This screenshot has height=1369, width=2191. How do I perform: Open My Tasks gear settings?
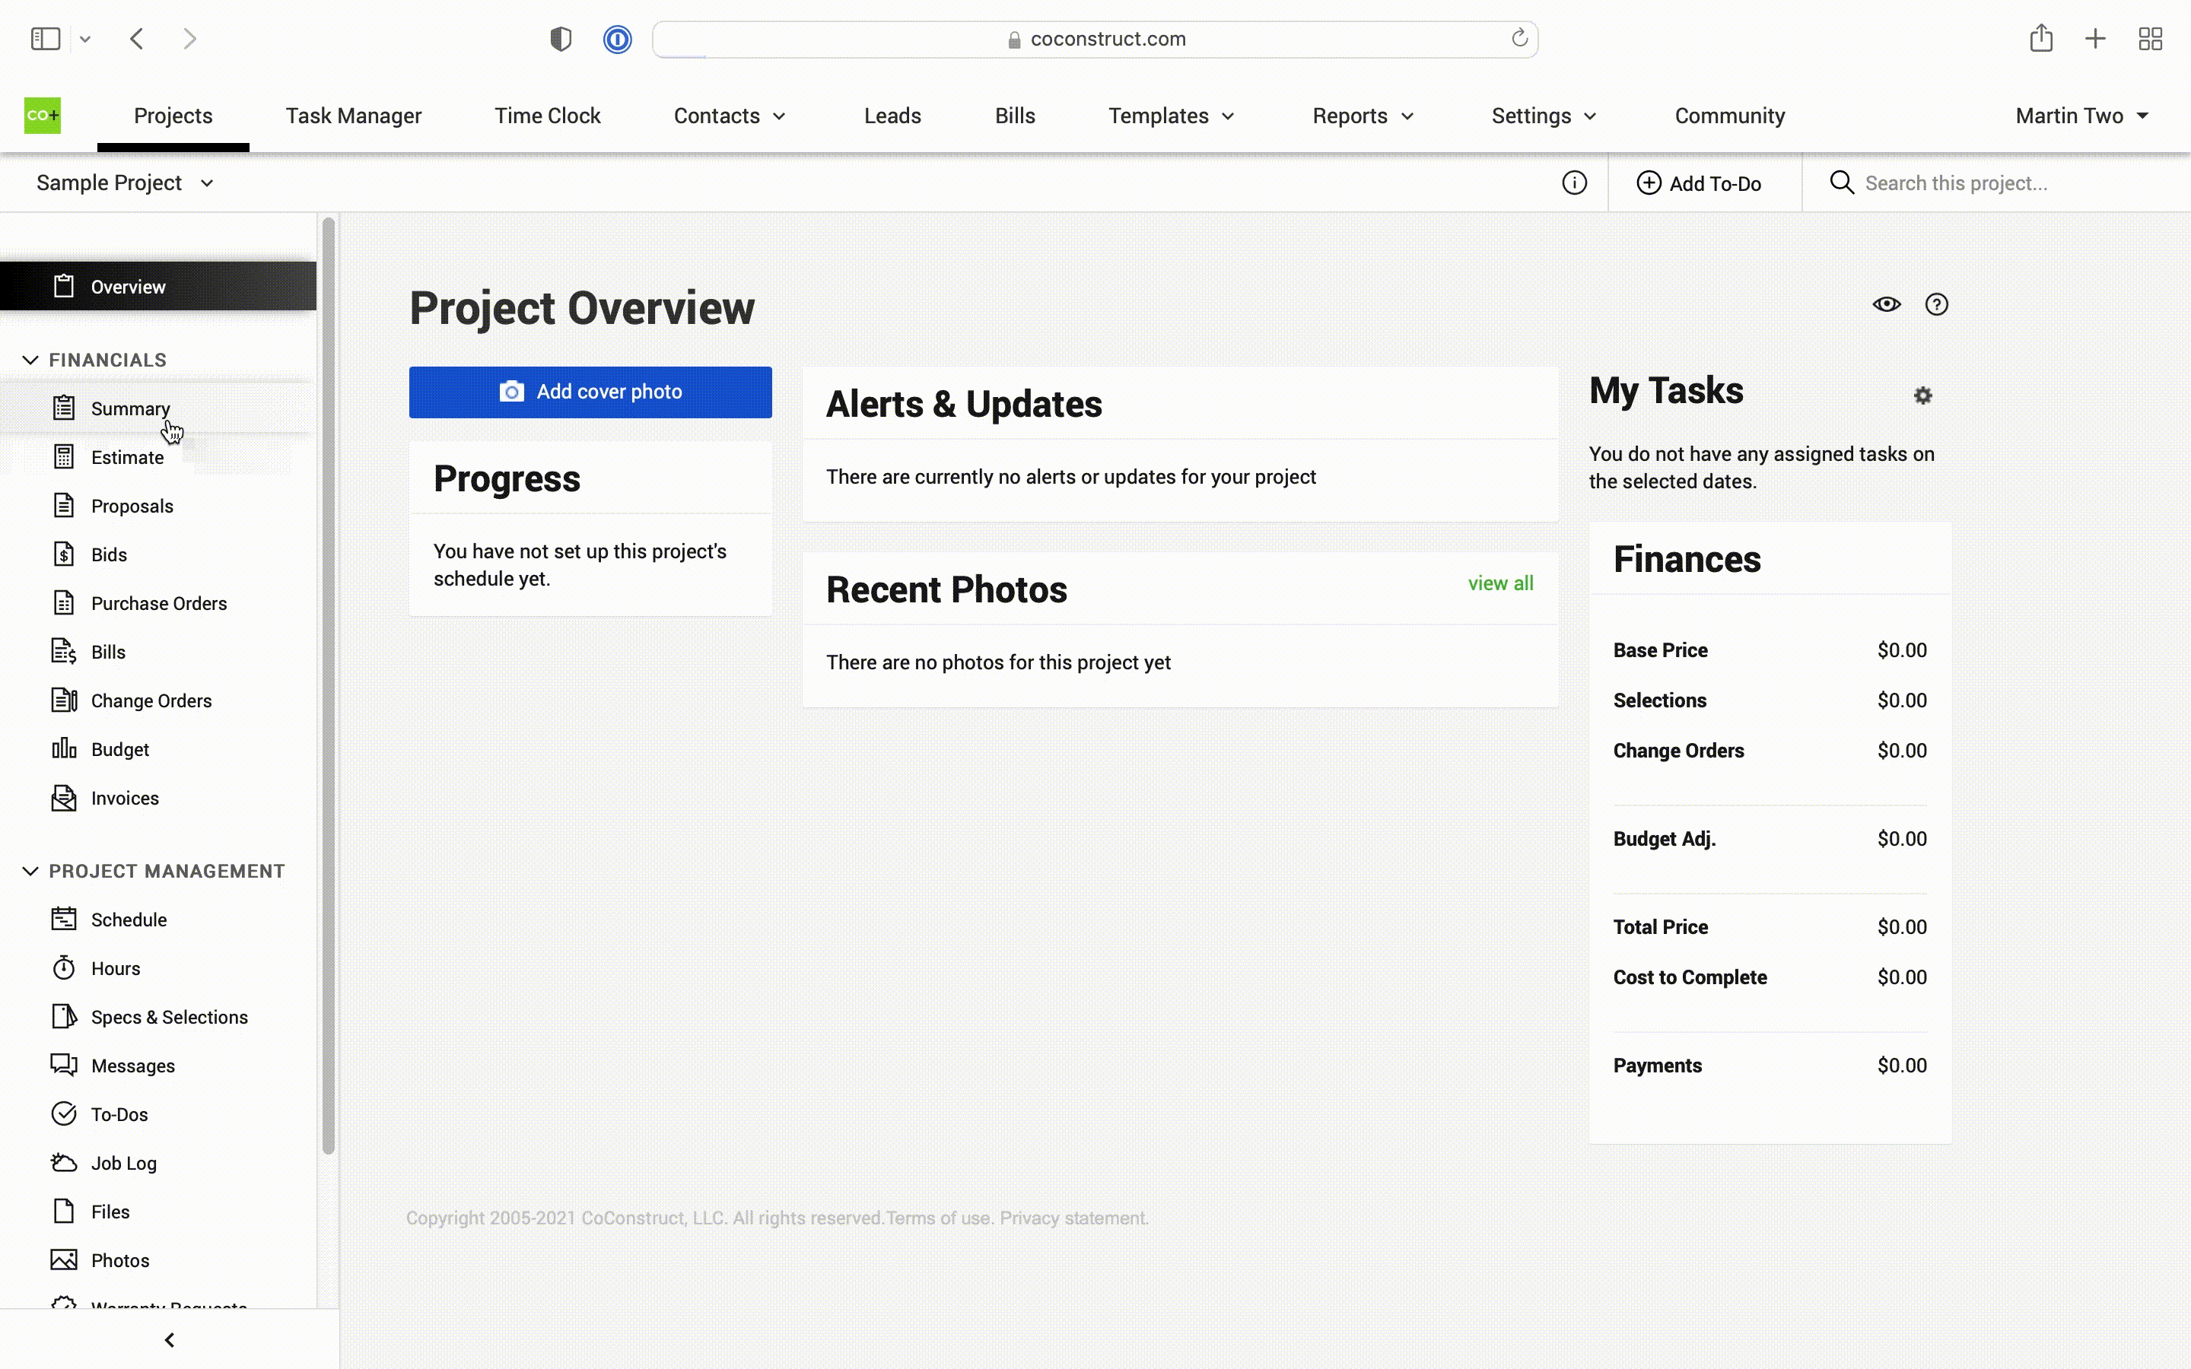[x=1923, y=395]
